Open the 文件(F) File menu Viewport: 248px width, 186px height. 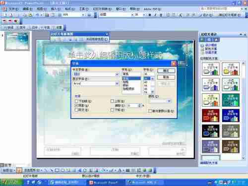pyautogui.click(x=14, y=9)
